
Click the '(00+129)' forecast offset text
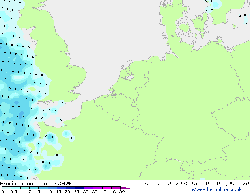pos(238,184)
